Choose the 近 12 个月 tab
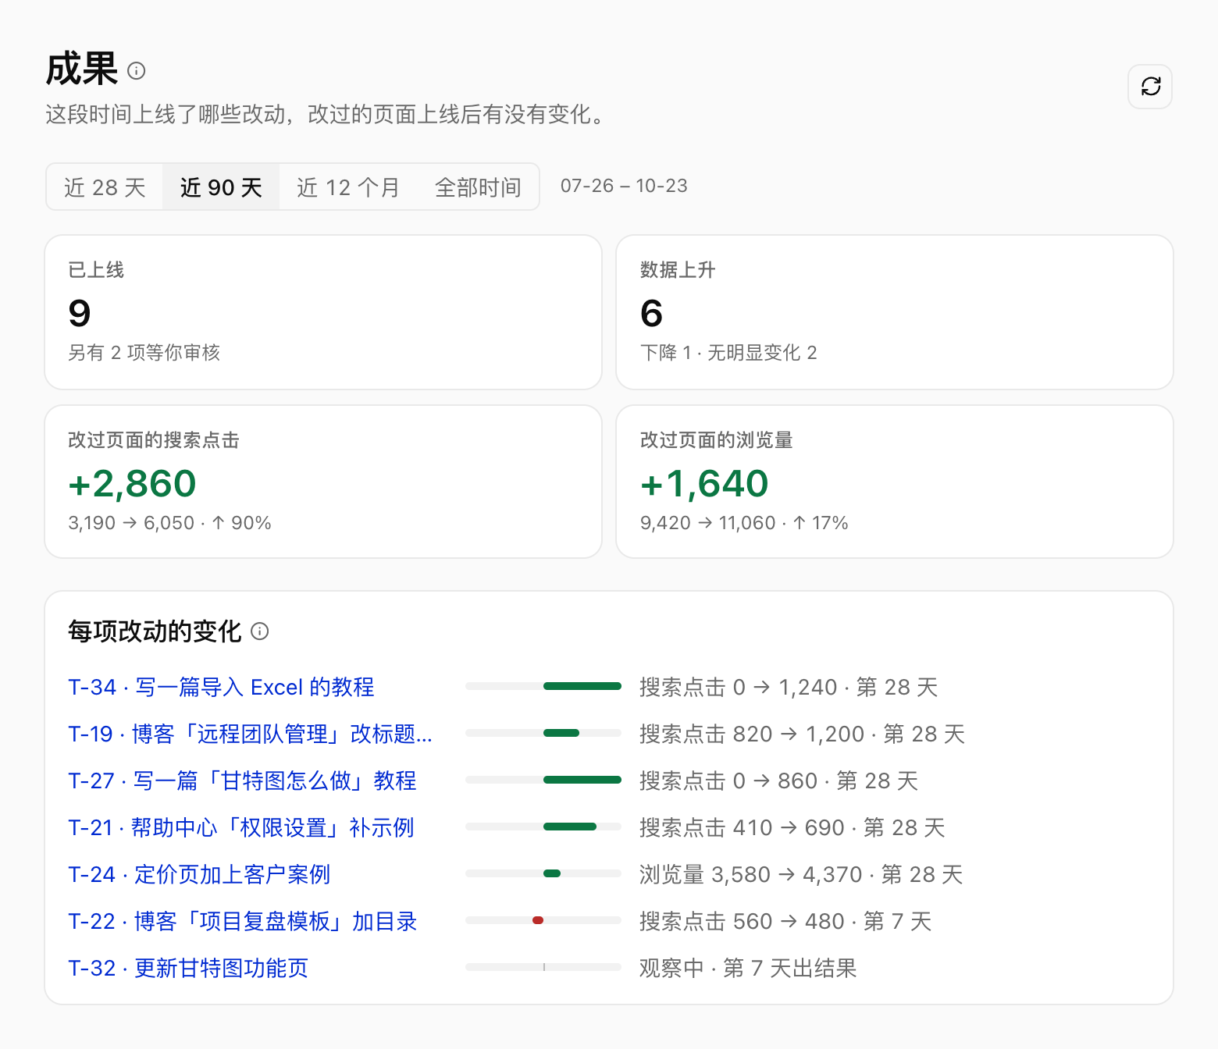The height and width of the screenshot is (1049, 1218). (348, 187)
